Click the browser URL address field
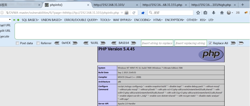 click(62, 13)
